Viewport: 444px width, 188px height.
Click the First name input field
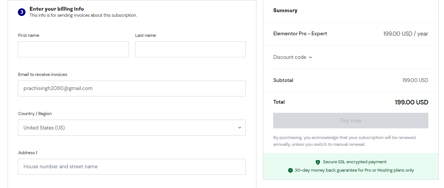point(73,49)
